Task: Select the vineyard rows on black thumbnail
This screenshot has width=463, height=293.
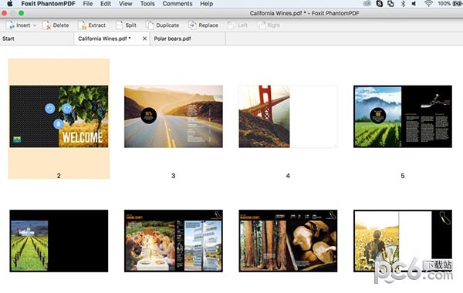Action: click(x=59, y=241)
